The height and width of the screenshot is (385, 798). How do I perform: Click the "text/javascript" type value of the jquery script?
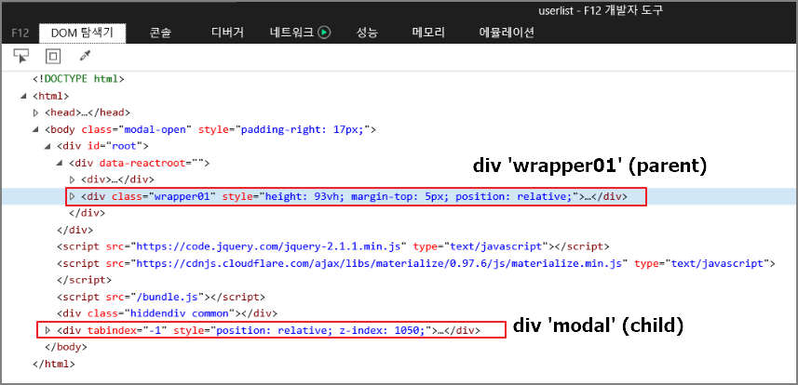496,246
